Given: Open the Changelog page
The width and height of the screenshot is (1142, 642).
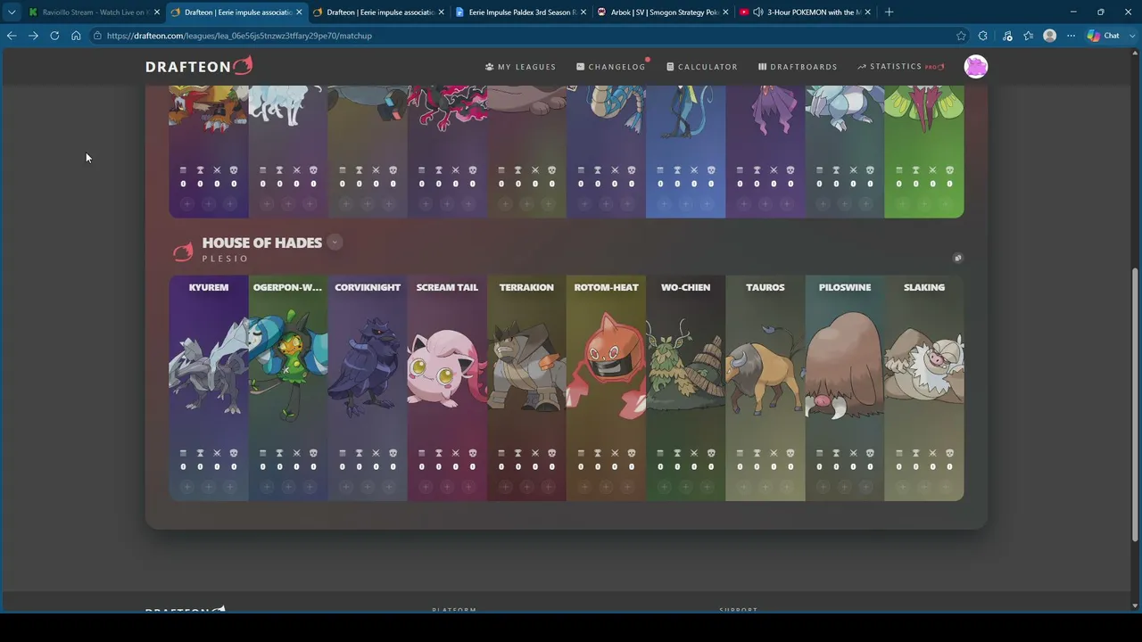Looking at the screenshot, I should pyautogui.click(x=611, y=67).
